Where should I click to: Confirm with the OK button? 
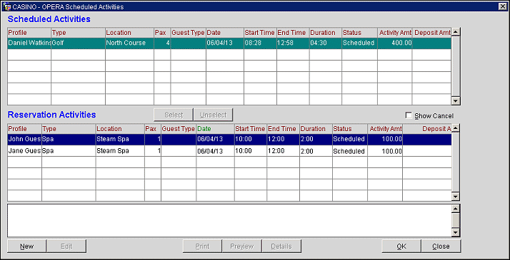pos(401,246)
